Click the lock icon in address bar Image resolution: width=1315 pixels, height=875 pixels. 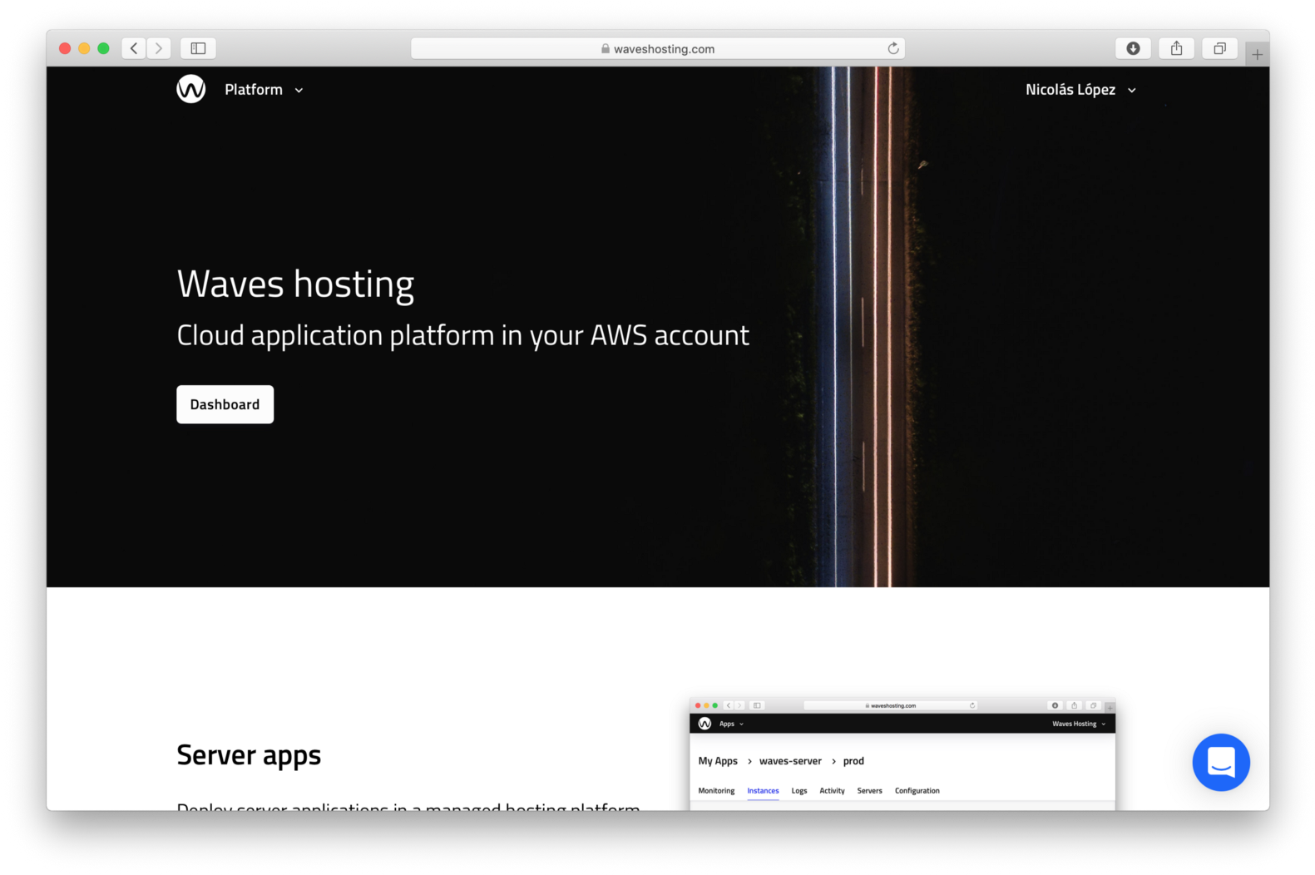[606, 49]
